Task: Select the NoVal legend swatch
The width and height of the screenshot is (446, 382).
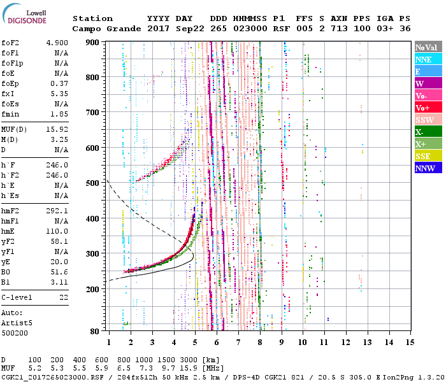Action: click(x=428, y=47)
